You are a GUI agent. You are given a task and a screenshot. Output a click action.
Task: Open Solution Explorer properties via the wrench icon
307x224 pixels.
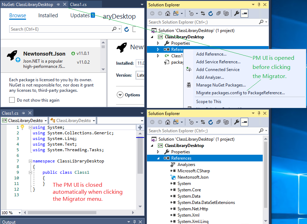[236, 13]
